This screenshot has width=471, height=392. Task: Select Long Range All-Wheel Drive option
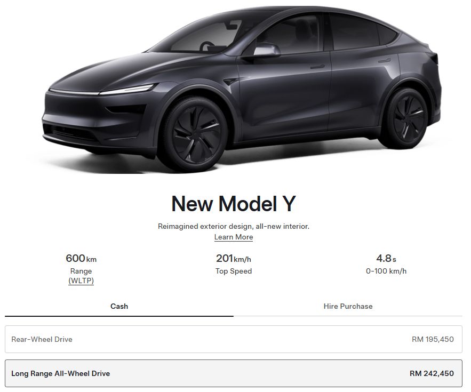tap(234, 373)
